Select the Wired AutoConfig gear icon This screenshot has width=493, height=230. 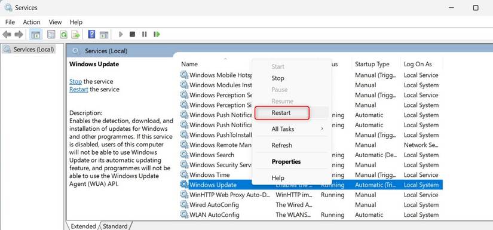184,205
